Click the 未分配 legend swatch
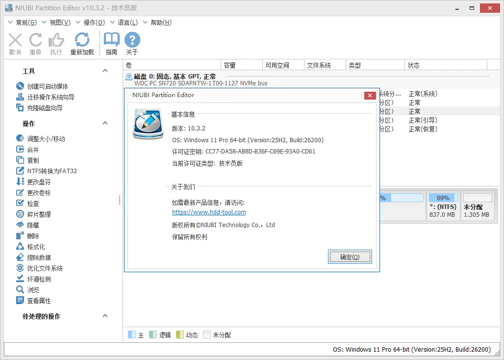This screenshot has width=504, height=360. pyautogui.click(x=207, y=334)
